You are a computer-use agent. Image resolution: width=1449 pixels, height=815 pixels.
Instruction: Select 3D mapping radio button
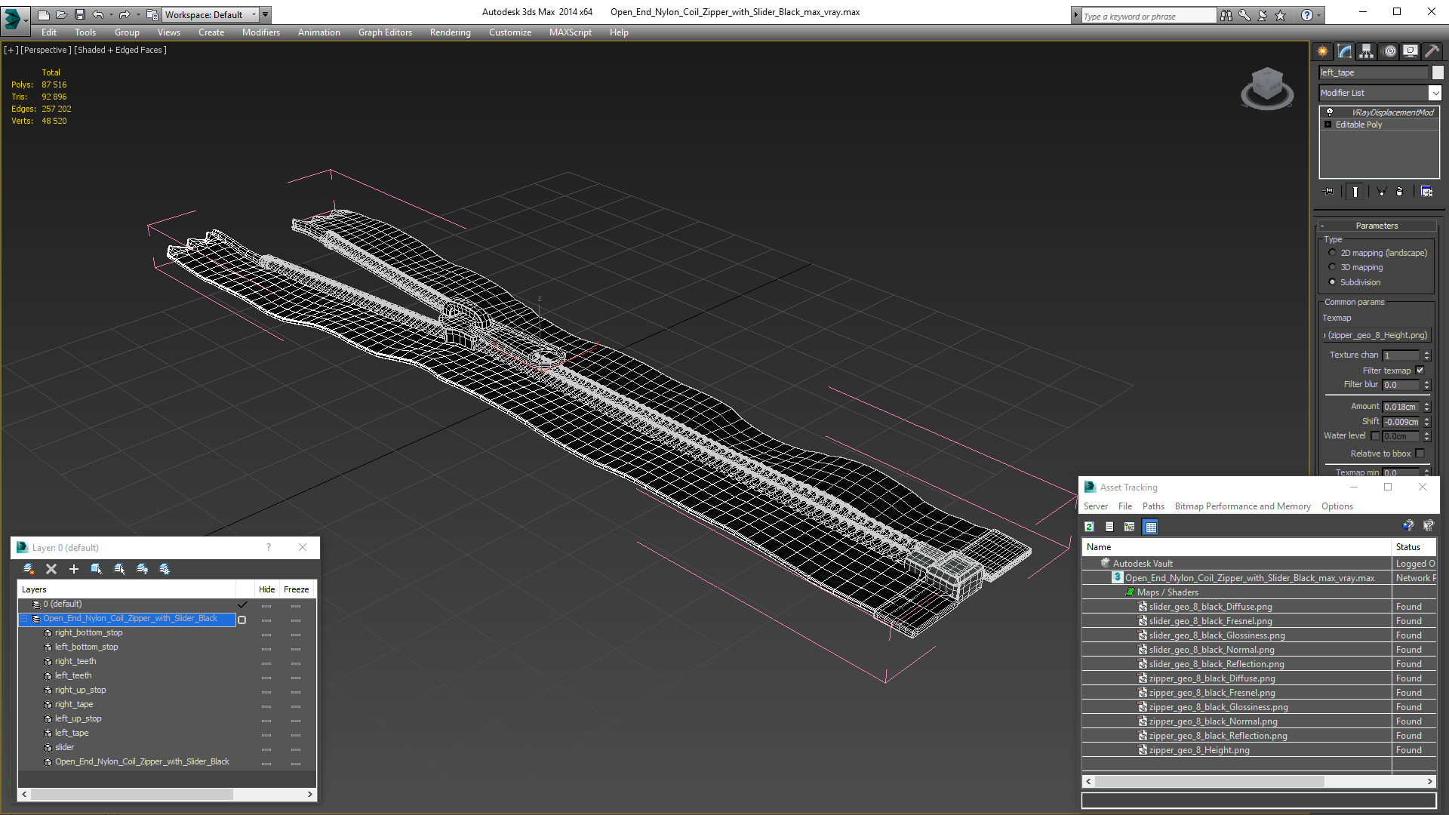click(x=1332, y=267)
